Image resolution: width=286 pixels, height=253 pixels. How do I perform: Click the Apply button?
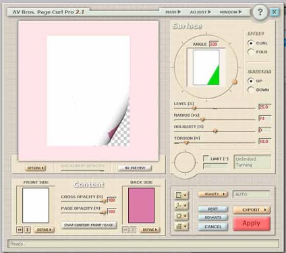pos(252,223)
